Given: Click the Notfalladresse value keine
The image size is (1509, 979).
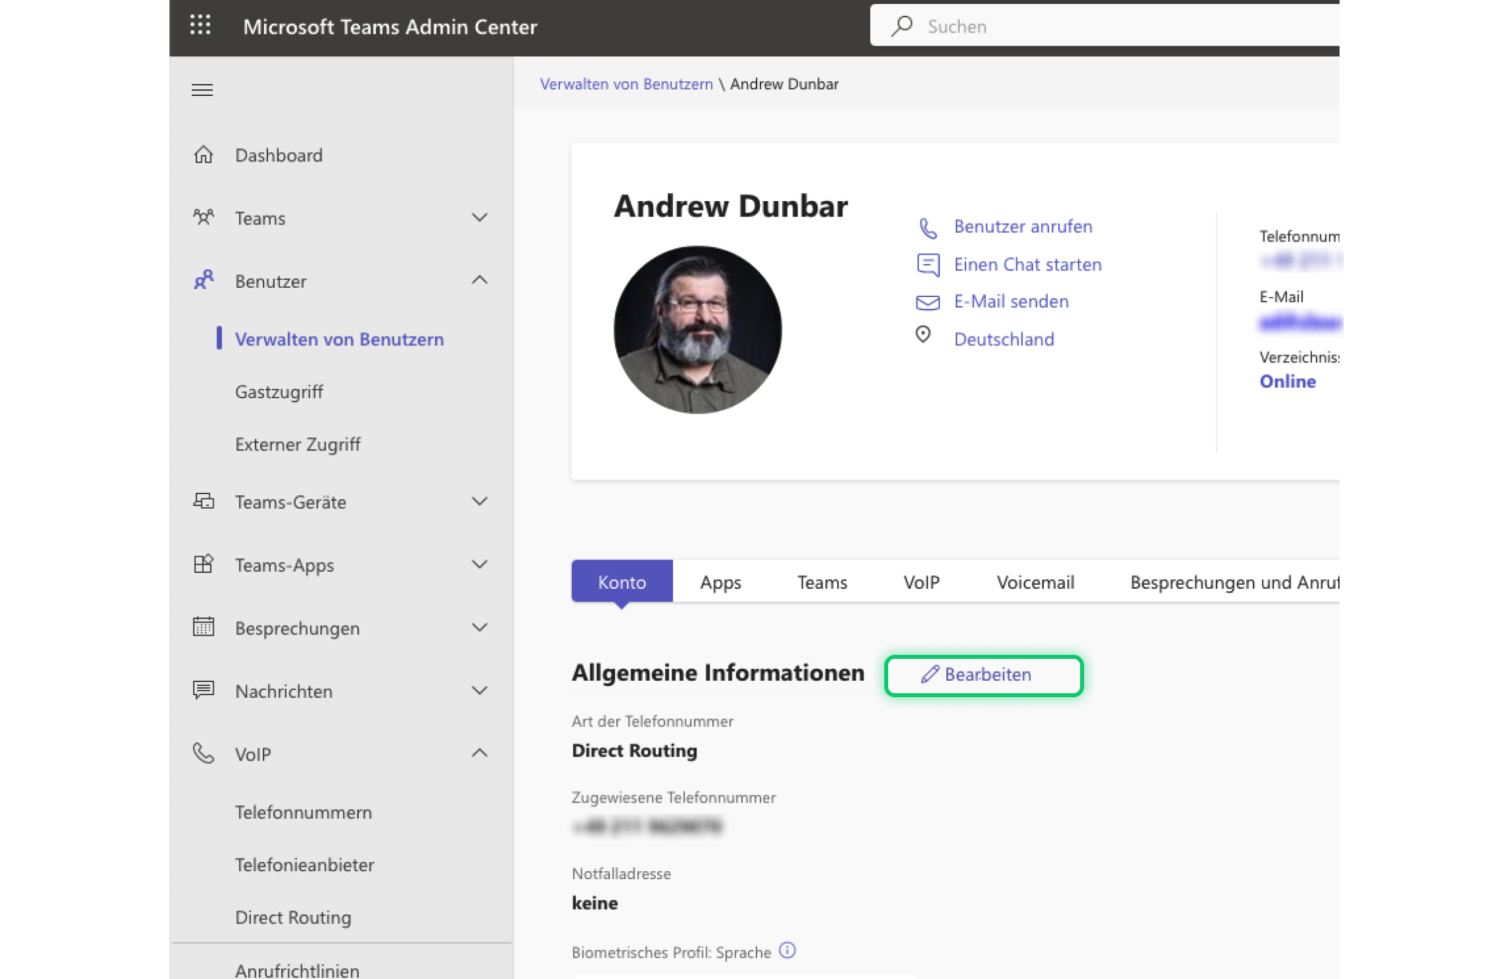Looking at the screenshot, I should 594,903.
